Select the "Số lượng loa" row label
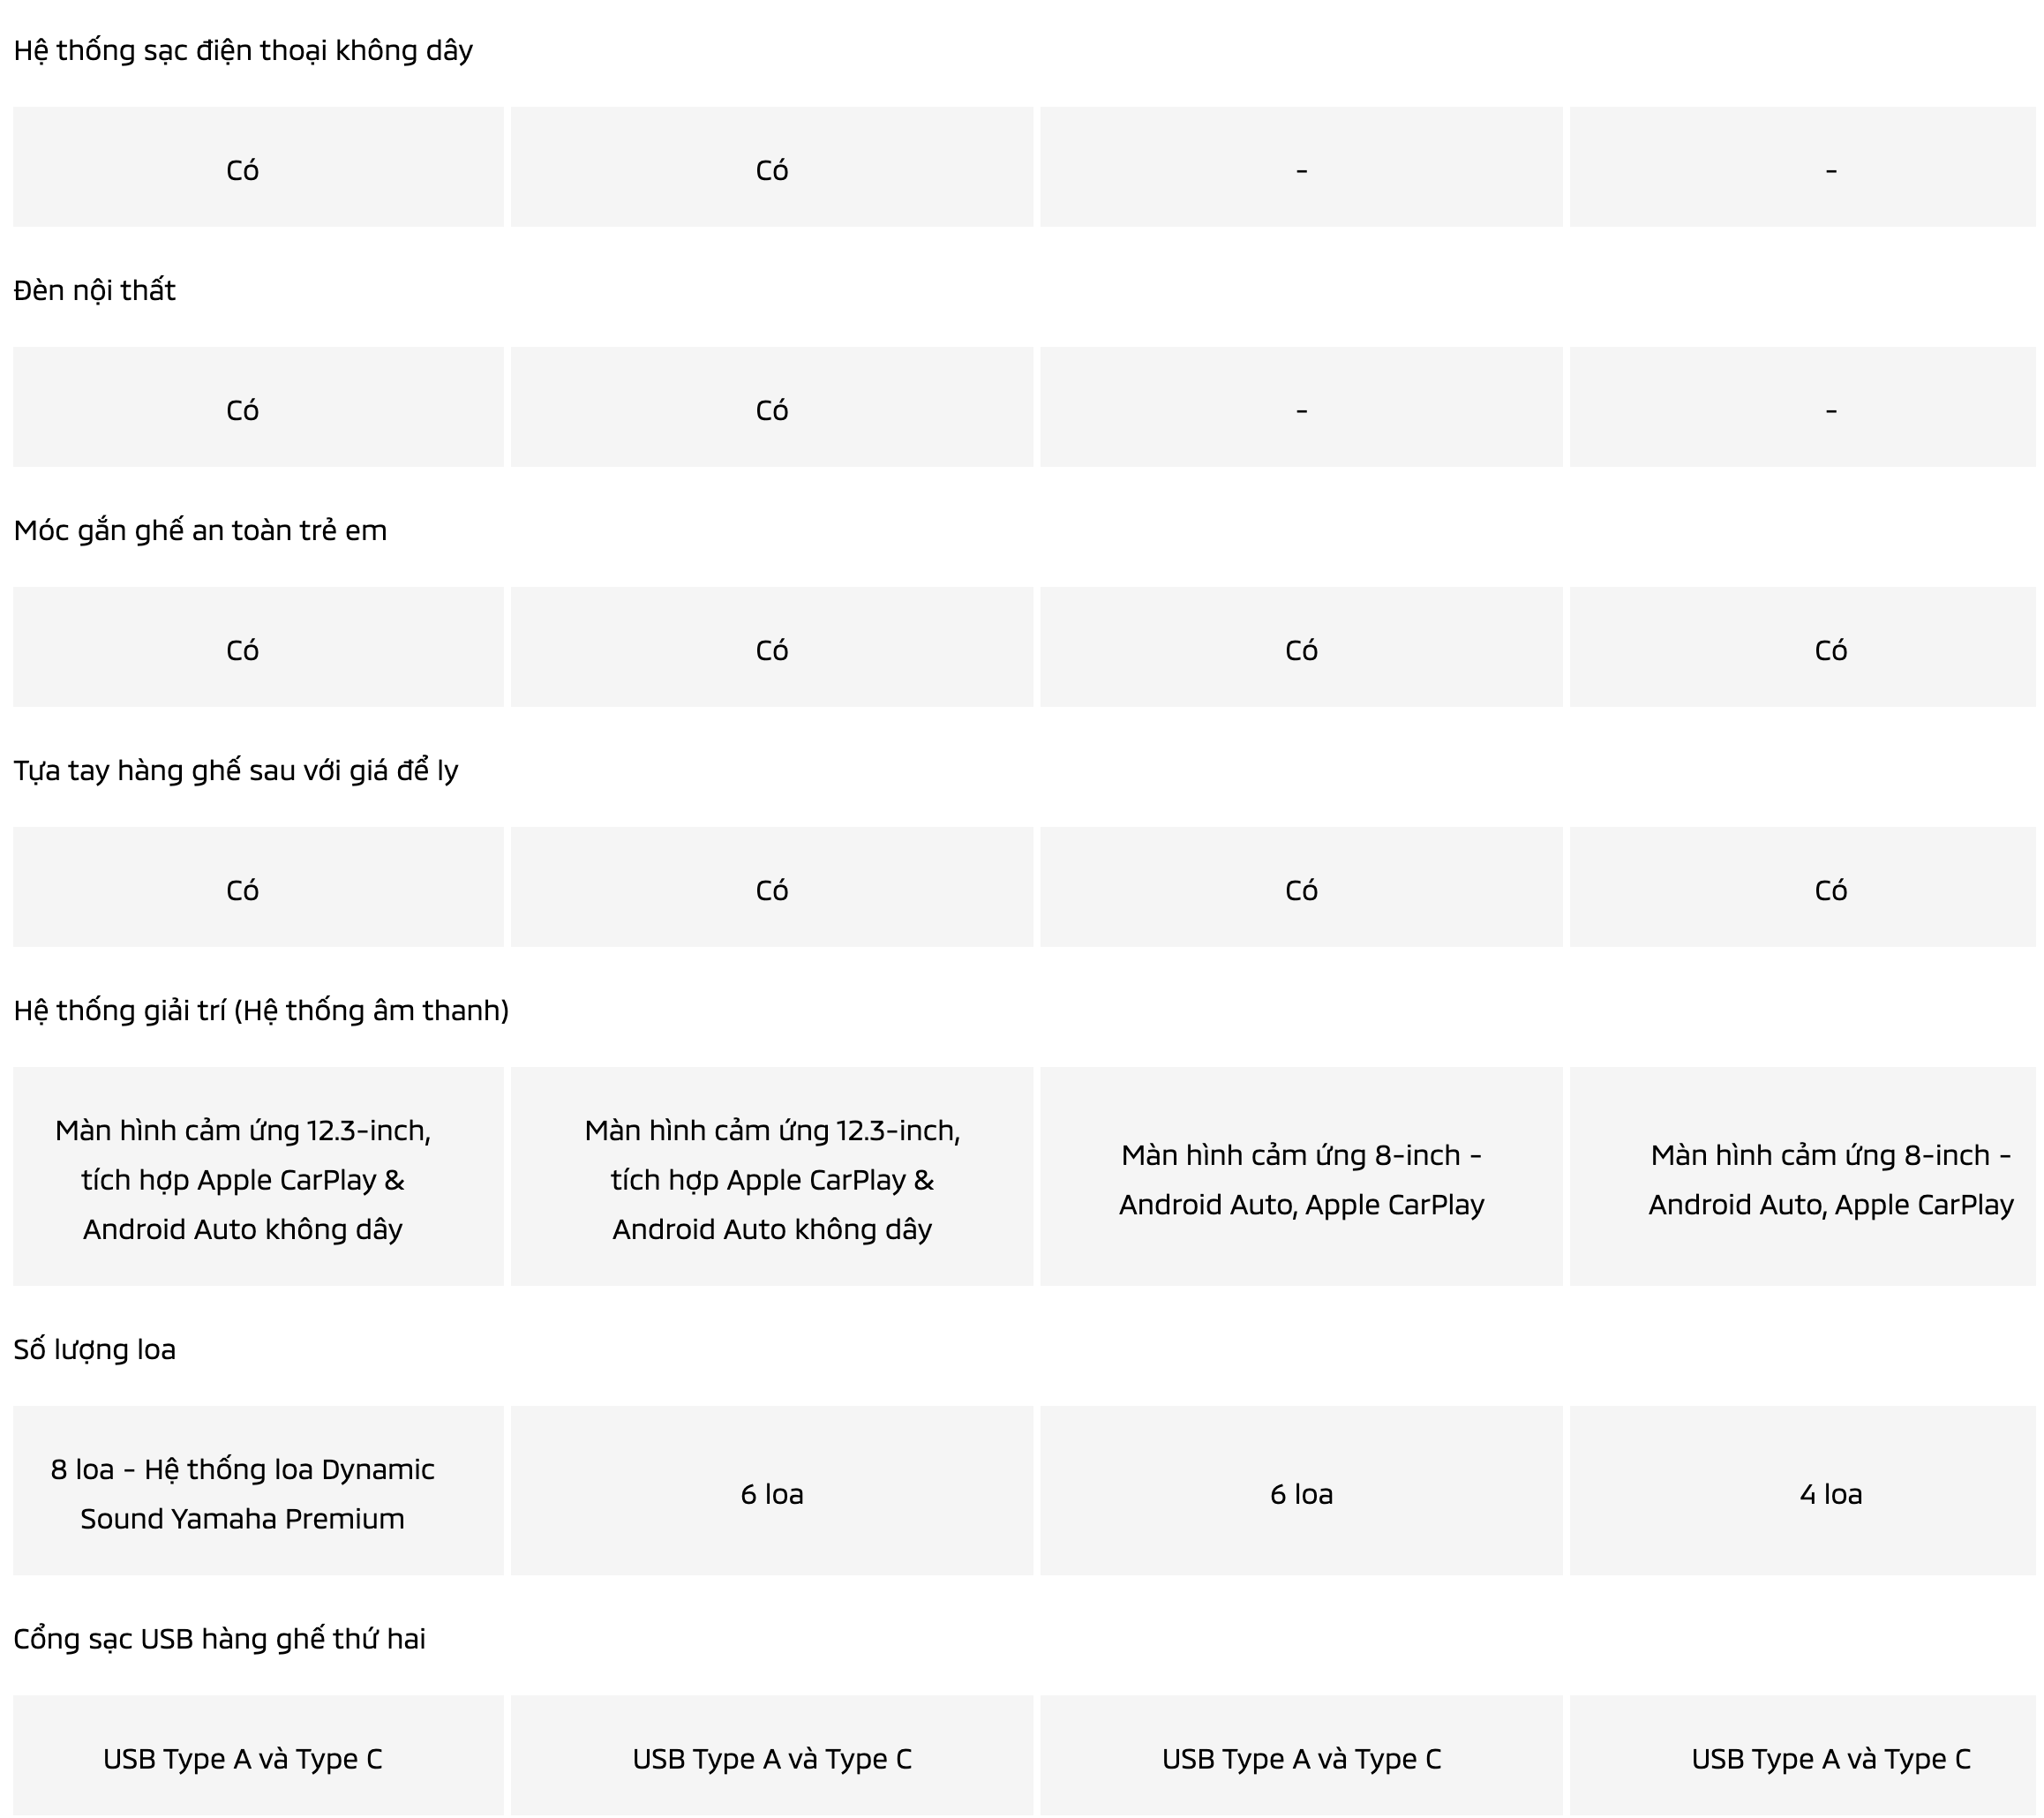2044x1818 pixels. click(95, 1349)
